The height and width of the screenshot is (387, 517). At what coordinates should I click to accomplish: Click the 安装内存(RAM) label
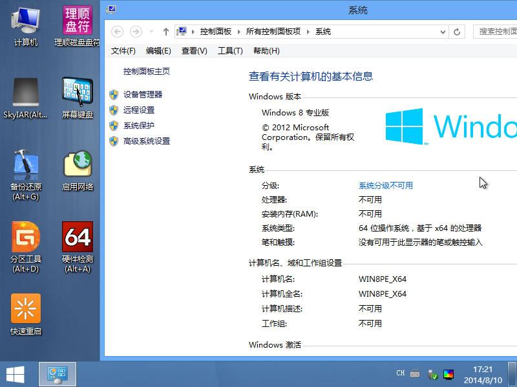pyautogui.click(x=290, y=214)
